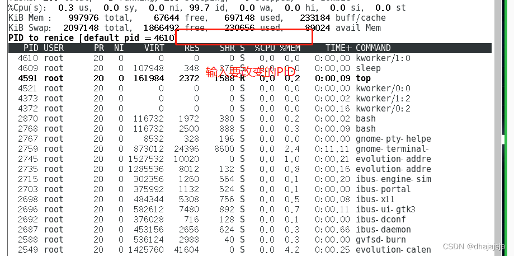Screen dimensions: 514x256
Task: Click the KiB Swap label
Action: point(30,28)
